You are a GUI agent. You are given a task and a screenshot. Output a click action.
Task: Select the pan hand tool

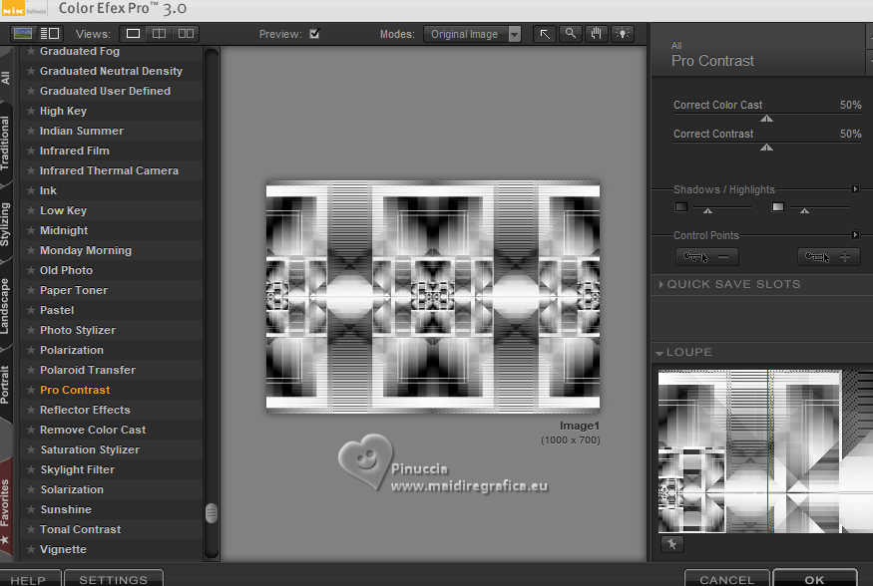click(x=597, y=34)
